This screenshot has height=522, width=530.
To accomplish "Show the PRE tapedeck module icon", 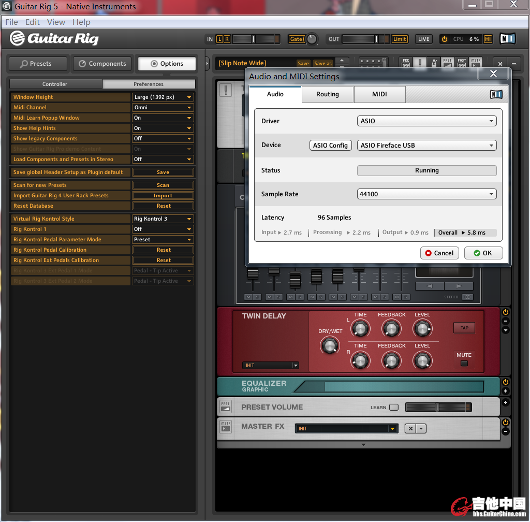I will pyautogui.click(x=406, y=63).
